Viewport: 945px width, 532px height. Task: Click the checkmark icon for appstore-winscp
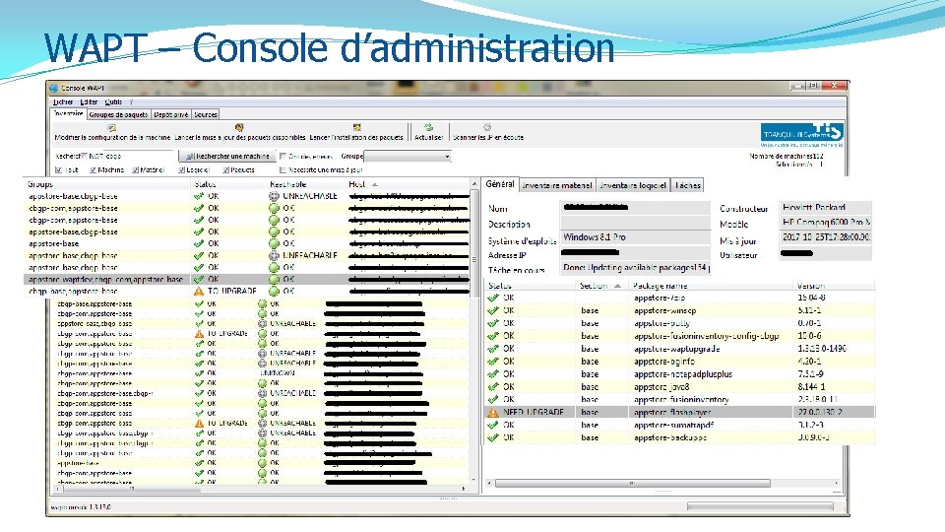(493, 310)
